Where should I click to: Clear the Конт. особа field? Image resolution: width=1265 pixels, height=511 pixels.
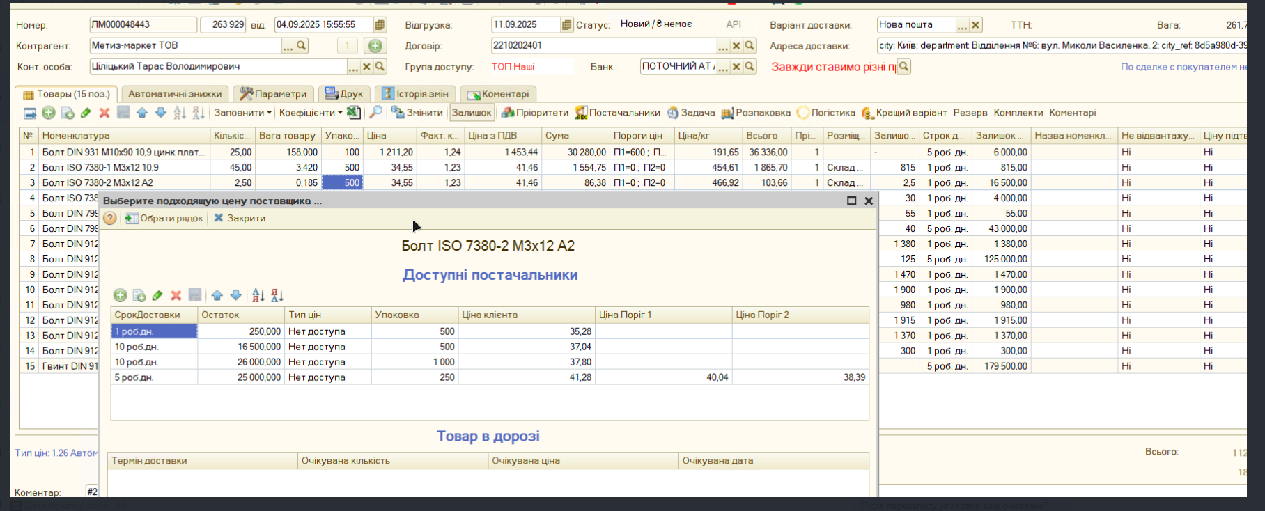(x=366, y=67)
